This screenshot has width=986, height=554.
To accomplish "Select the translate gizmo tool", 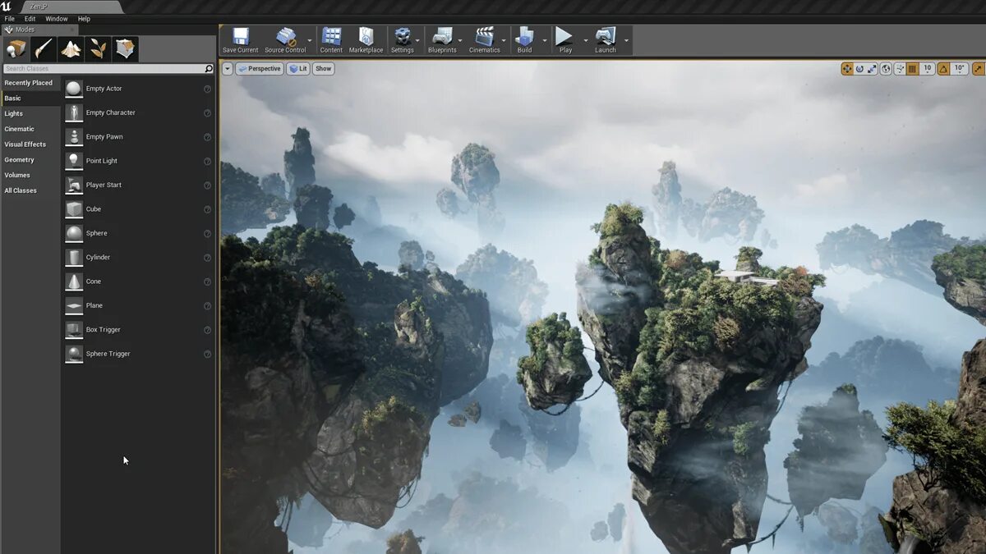I will click(847, 69).
